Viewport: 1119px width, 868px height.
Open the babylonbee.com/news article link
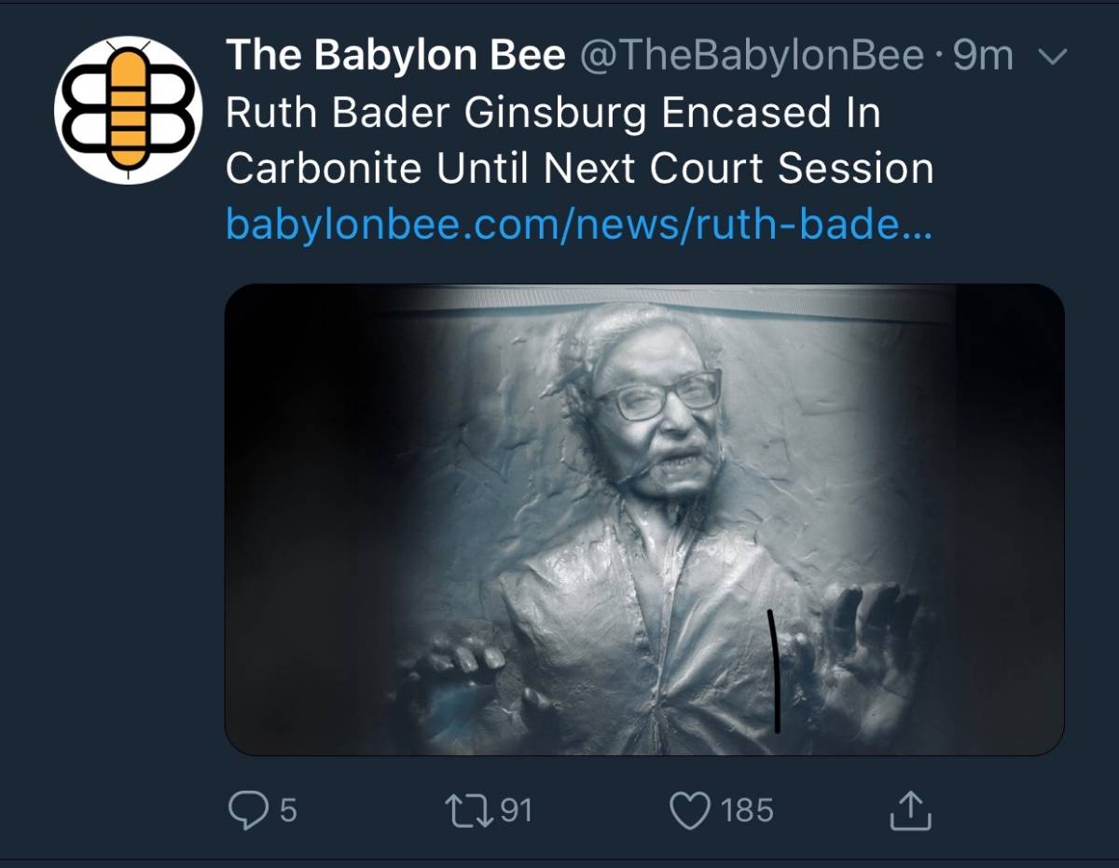578,226
